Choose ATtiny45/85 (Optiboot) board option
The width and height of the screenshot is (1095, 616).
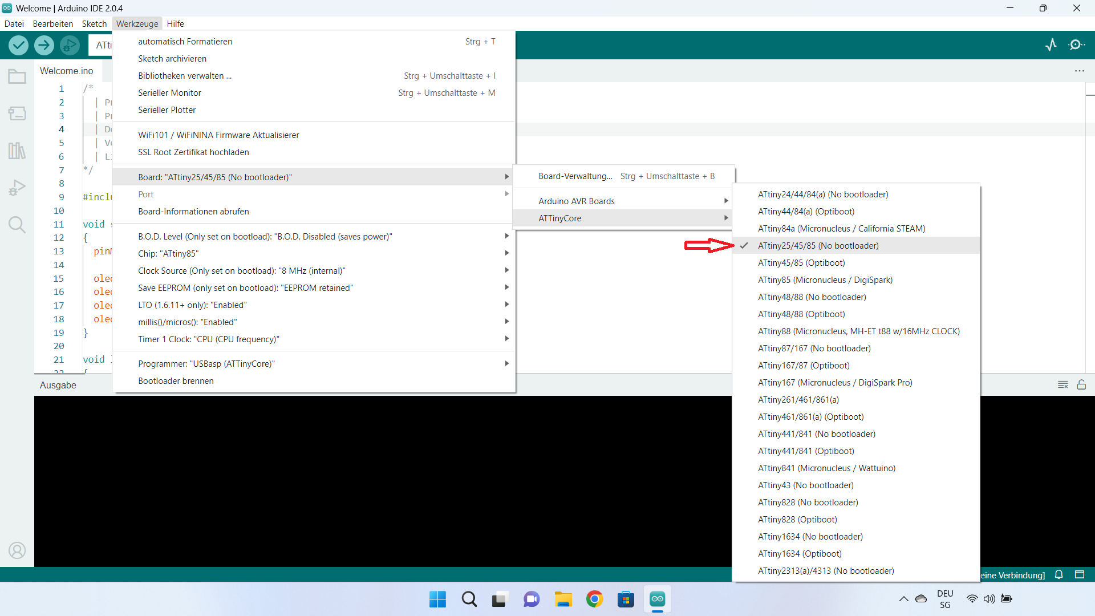(x=801, y=263)
